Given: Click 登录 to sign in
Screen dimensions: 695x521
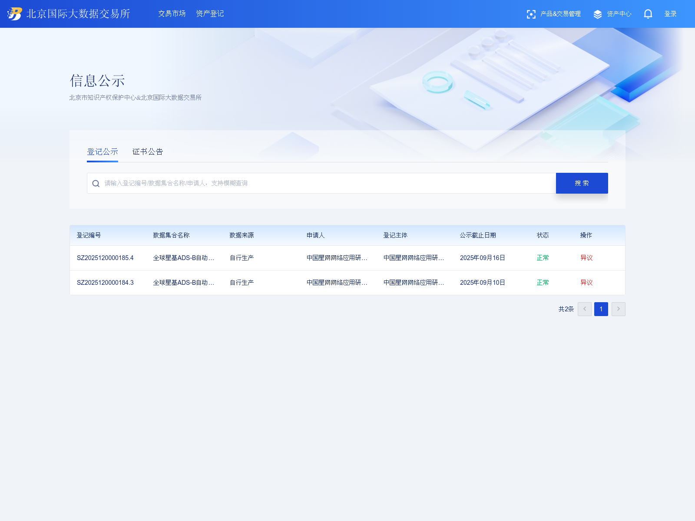Looking at the screenshot, I should [670, 14].
